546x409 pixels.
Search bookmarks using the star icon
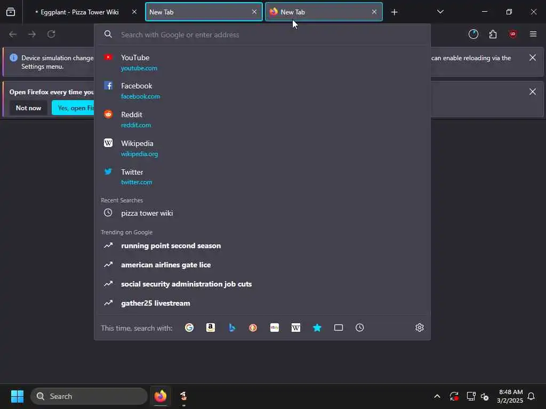[317, 328]
